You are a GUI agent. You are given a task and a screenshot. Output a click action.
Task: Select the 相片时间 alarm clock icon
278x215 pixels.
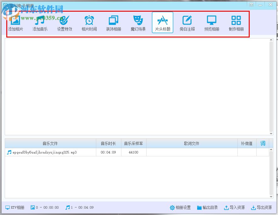pyautogui.click(x=89, y=20)
